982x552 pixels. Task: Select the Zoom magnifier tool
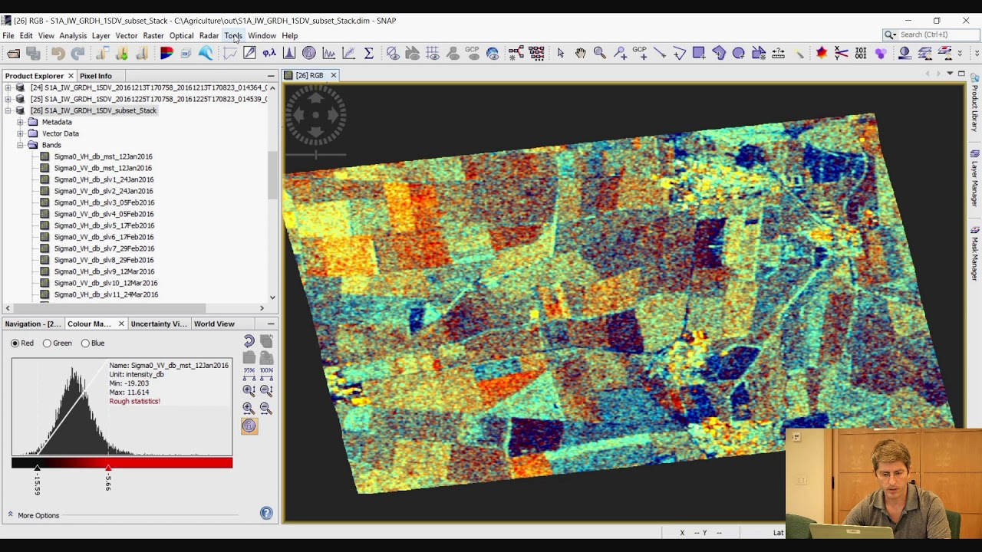600,53
